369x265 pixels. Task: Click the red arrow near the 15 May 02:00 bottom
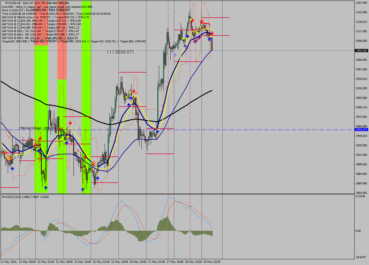pyautogui.click(x=93, y=164)
